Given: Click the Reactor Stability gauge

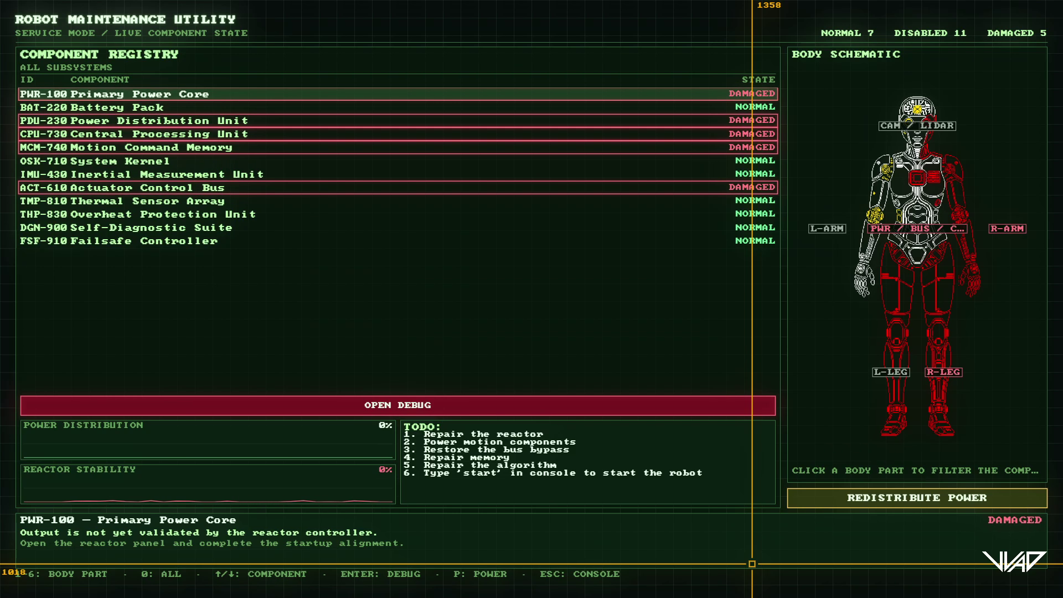Looking at the screenshot, I should [208, 484].
